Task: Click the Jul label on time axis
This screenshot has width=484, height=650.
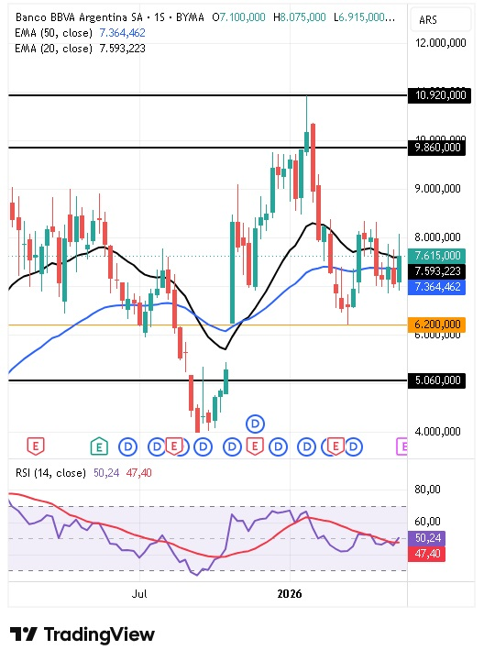Action: (x=139, y=594)
